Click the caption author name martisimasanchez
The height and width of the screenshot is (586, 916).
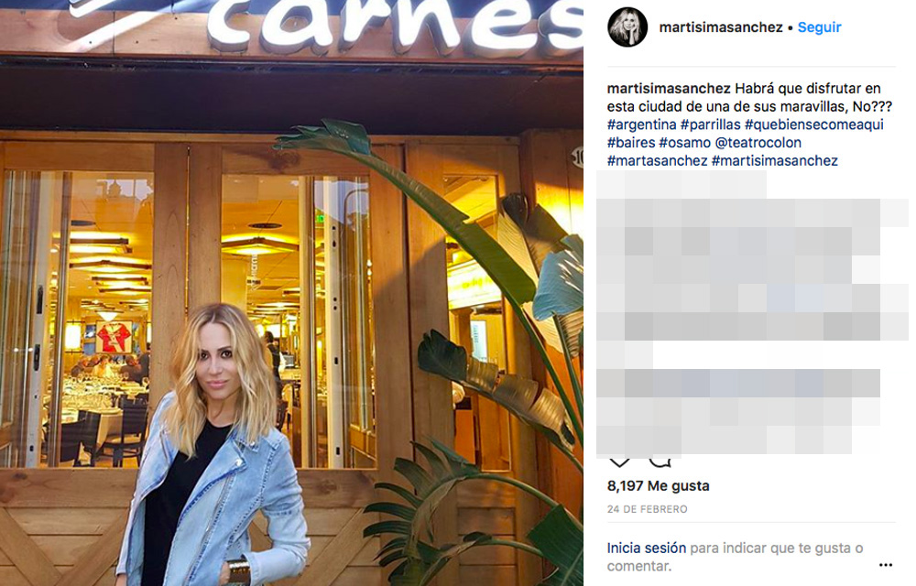(x=669, y=88)
